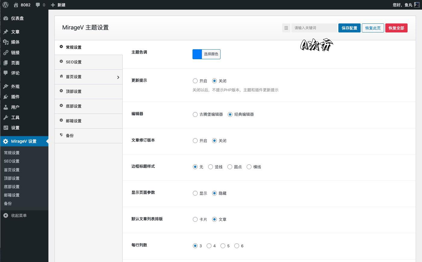Viewport: 422px width, 262px height.
Task: Select 古腾堡编辑器 radio option
Action: pyautogui.click(x=195, y=114)
